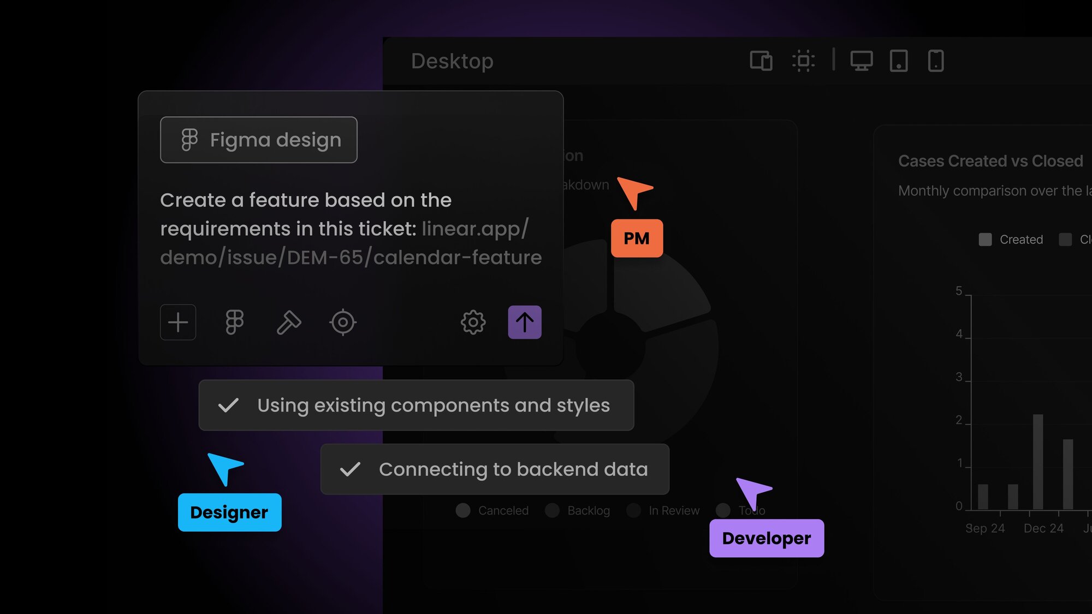The image size is (1092, 614).
Task: Click the plus attachment button in prompt box
Action: (178, 322)
